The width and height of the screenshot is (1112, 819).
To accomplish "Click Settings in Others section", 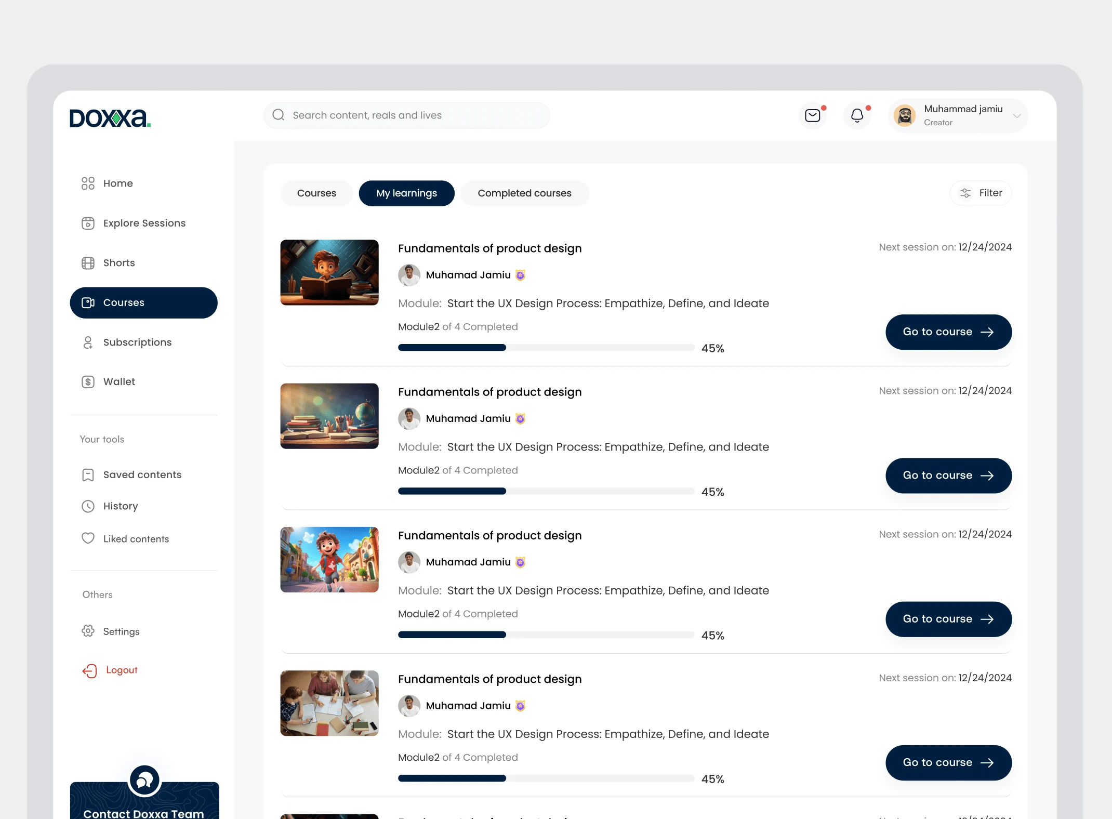I will coord(122,631).
